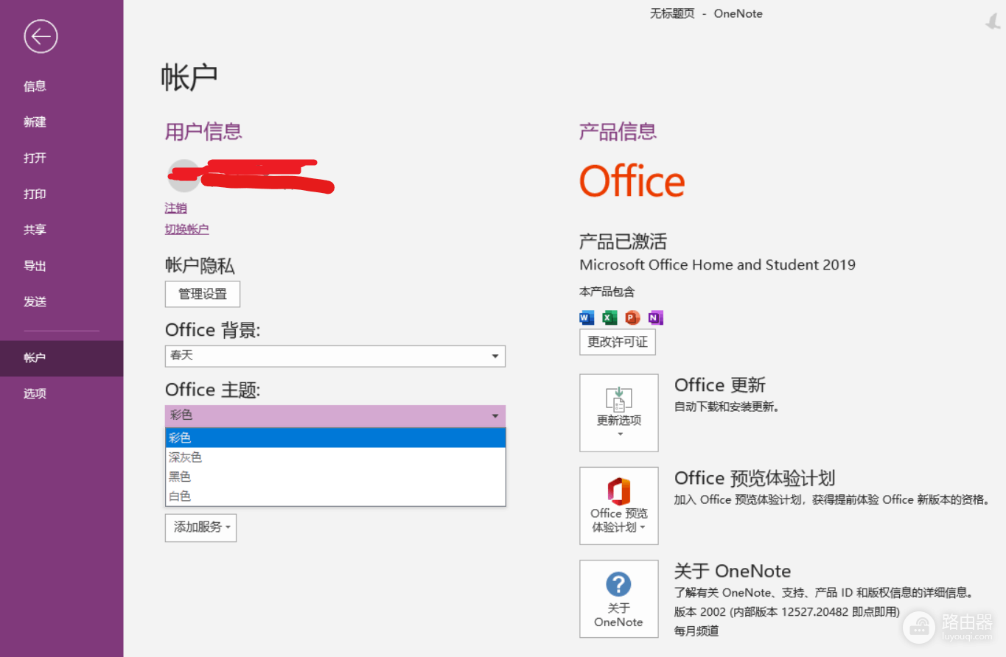This screenshot has height=657, width=1006.
Task: Select 发送 in the sidebar
Action: pyautogui.click(x=62, y=301)
